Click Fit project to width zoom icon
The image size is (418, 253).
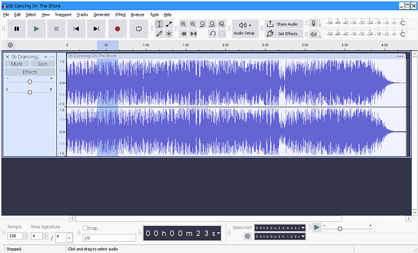pos(212,24)
